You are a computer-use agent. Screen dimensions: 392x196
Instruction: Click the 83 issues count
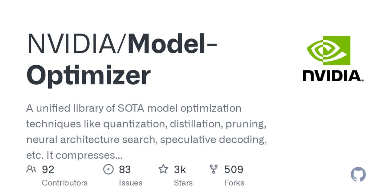(x=125, y=170)
